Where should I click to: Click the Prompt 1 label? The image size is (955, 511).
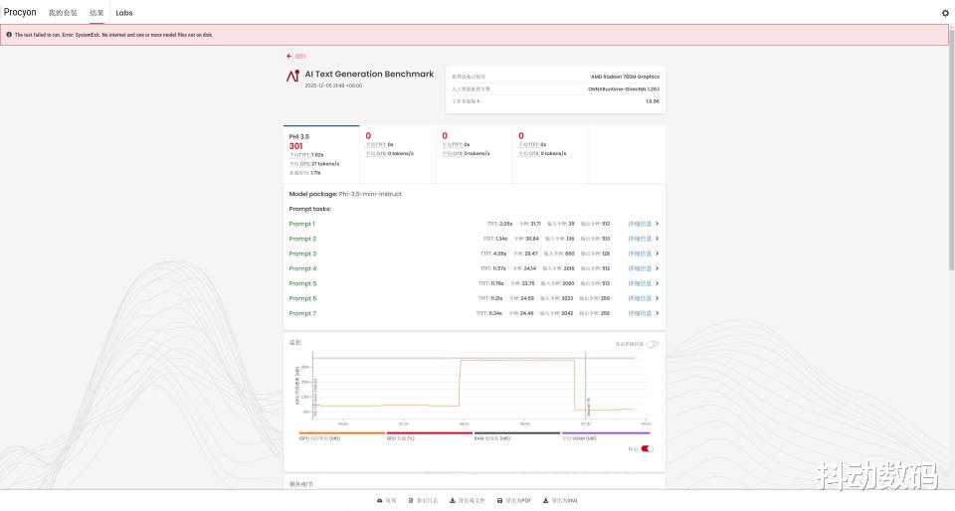(302, 224)
